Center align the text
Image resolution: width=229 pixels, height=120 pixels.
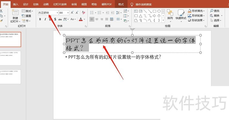[97, 19]
